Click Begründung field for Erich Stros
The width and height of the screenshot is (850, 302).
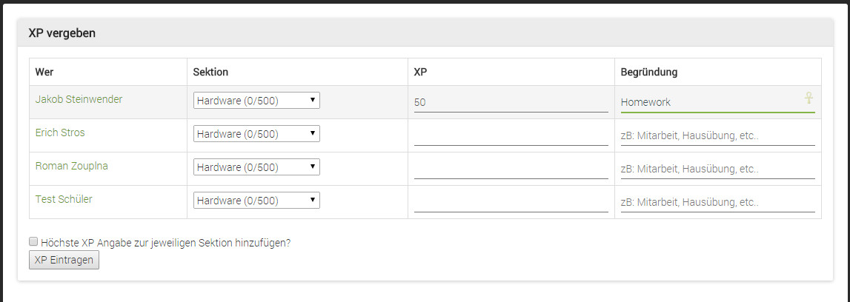click(x=718, y=135)
